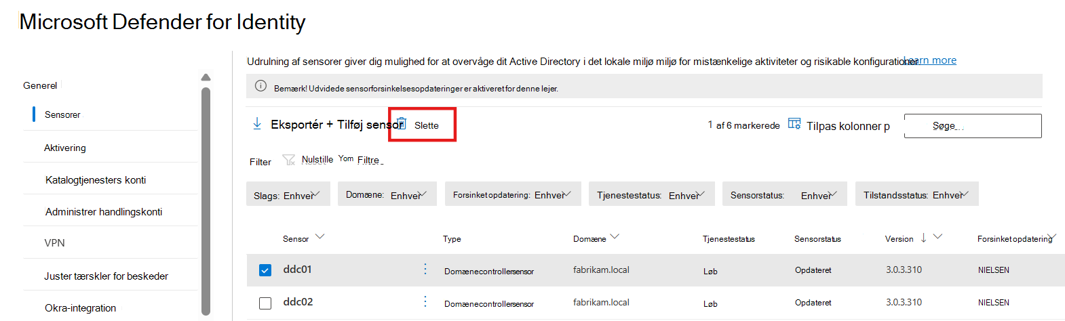Image resolution: width=1065 pixels, height=321 pixels.
Task: Click the Learn more link
Action: 931,60
